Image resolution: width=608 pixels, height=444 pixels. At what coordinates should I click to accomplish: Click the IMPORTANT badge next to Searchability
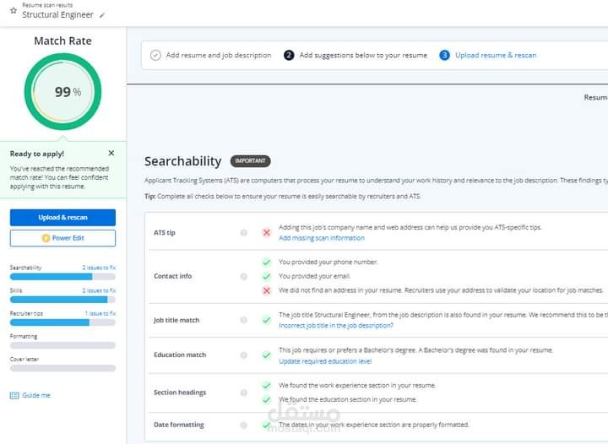click(x=251, y=160)
